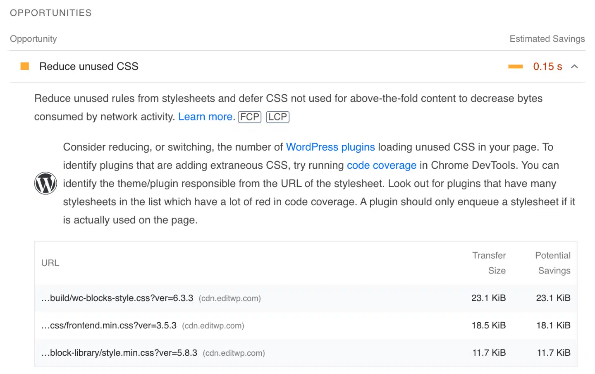Open the code coverage link

coord(381,165)
